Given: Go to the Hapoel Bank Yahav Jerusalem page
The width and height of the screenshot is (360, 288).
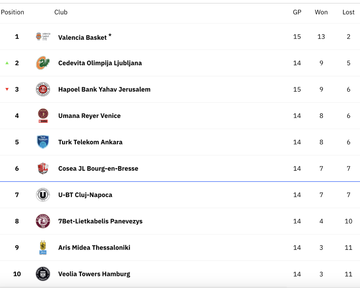Looking at the screenshot, I should [x=104, y=89].
